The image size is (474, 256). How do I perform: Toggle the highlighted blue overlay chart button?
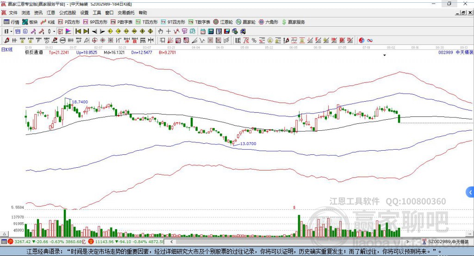pos(18,31)
